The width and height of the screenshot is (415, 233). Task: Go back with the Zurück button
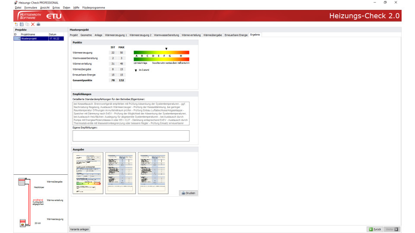tap(374, 229)
